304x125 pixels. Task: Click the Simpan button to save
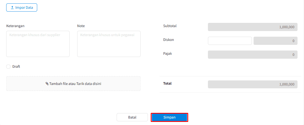[169, 117]
